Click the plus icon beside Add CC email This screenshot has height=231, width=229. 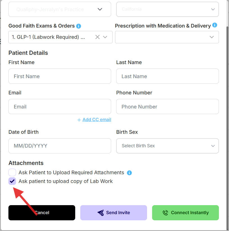pos(79,119)
